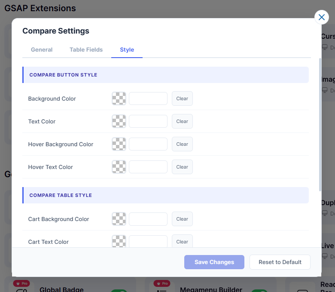Pick the Background Color swatch
Screen dimensions: 335x292
click(119, 98)
